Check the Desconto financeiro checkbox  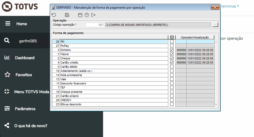[172, 83]
